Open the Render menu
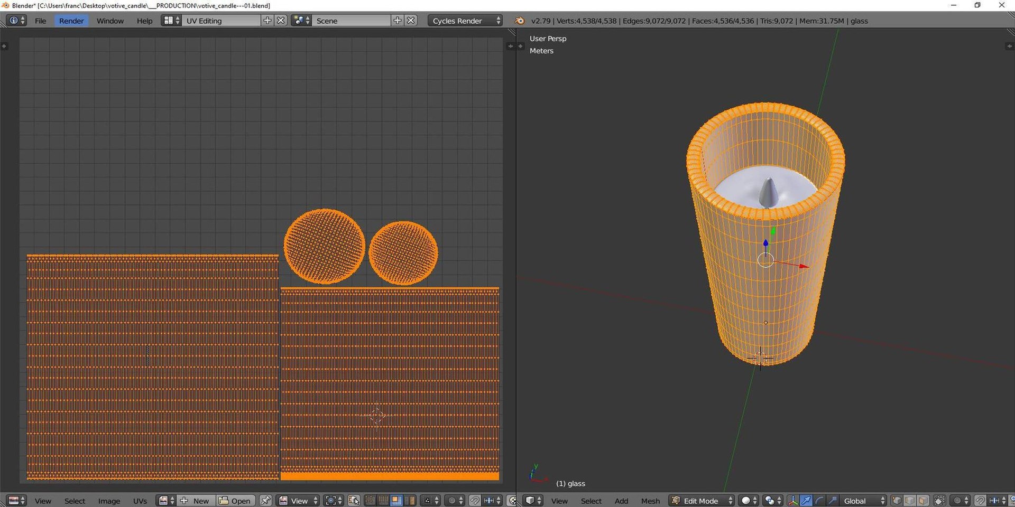The width and height of the screenshot is (1015, 507). coord(71,21)
